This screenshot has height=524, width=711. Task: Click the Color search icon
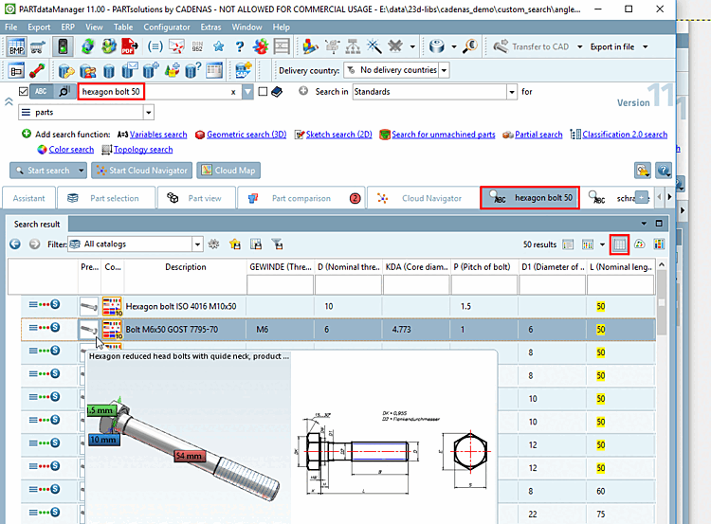coord(42,149)
